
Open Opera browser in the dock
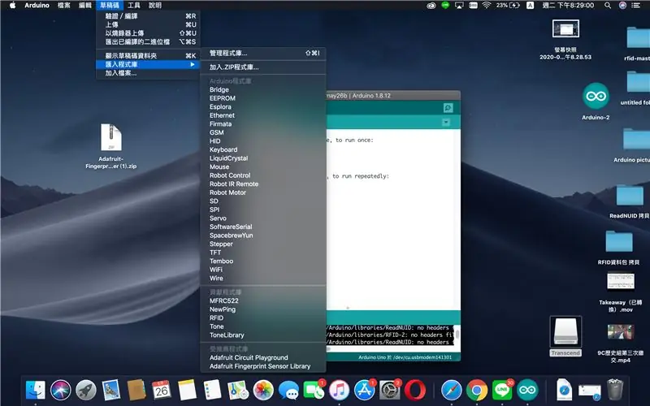(x=415, y=391)
